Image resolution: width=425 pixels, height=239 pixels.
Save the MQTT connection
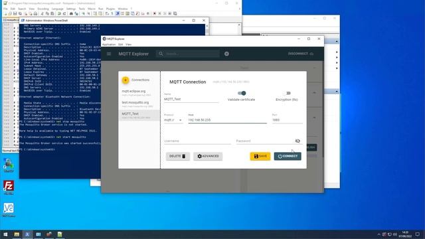pyautogui.click(x=260, y=156)
